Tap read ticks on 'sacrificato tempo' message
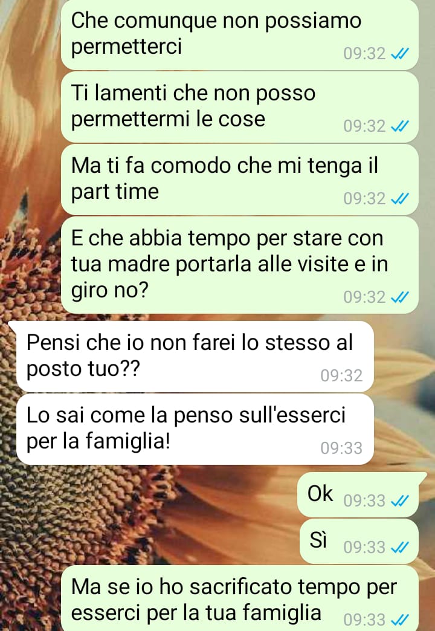 pos(400,620)
